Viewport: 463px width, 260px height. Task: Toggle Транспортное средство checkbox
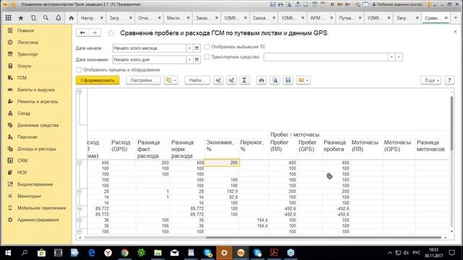pos(207,57)
